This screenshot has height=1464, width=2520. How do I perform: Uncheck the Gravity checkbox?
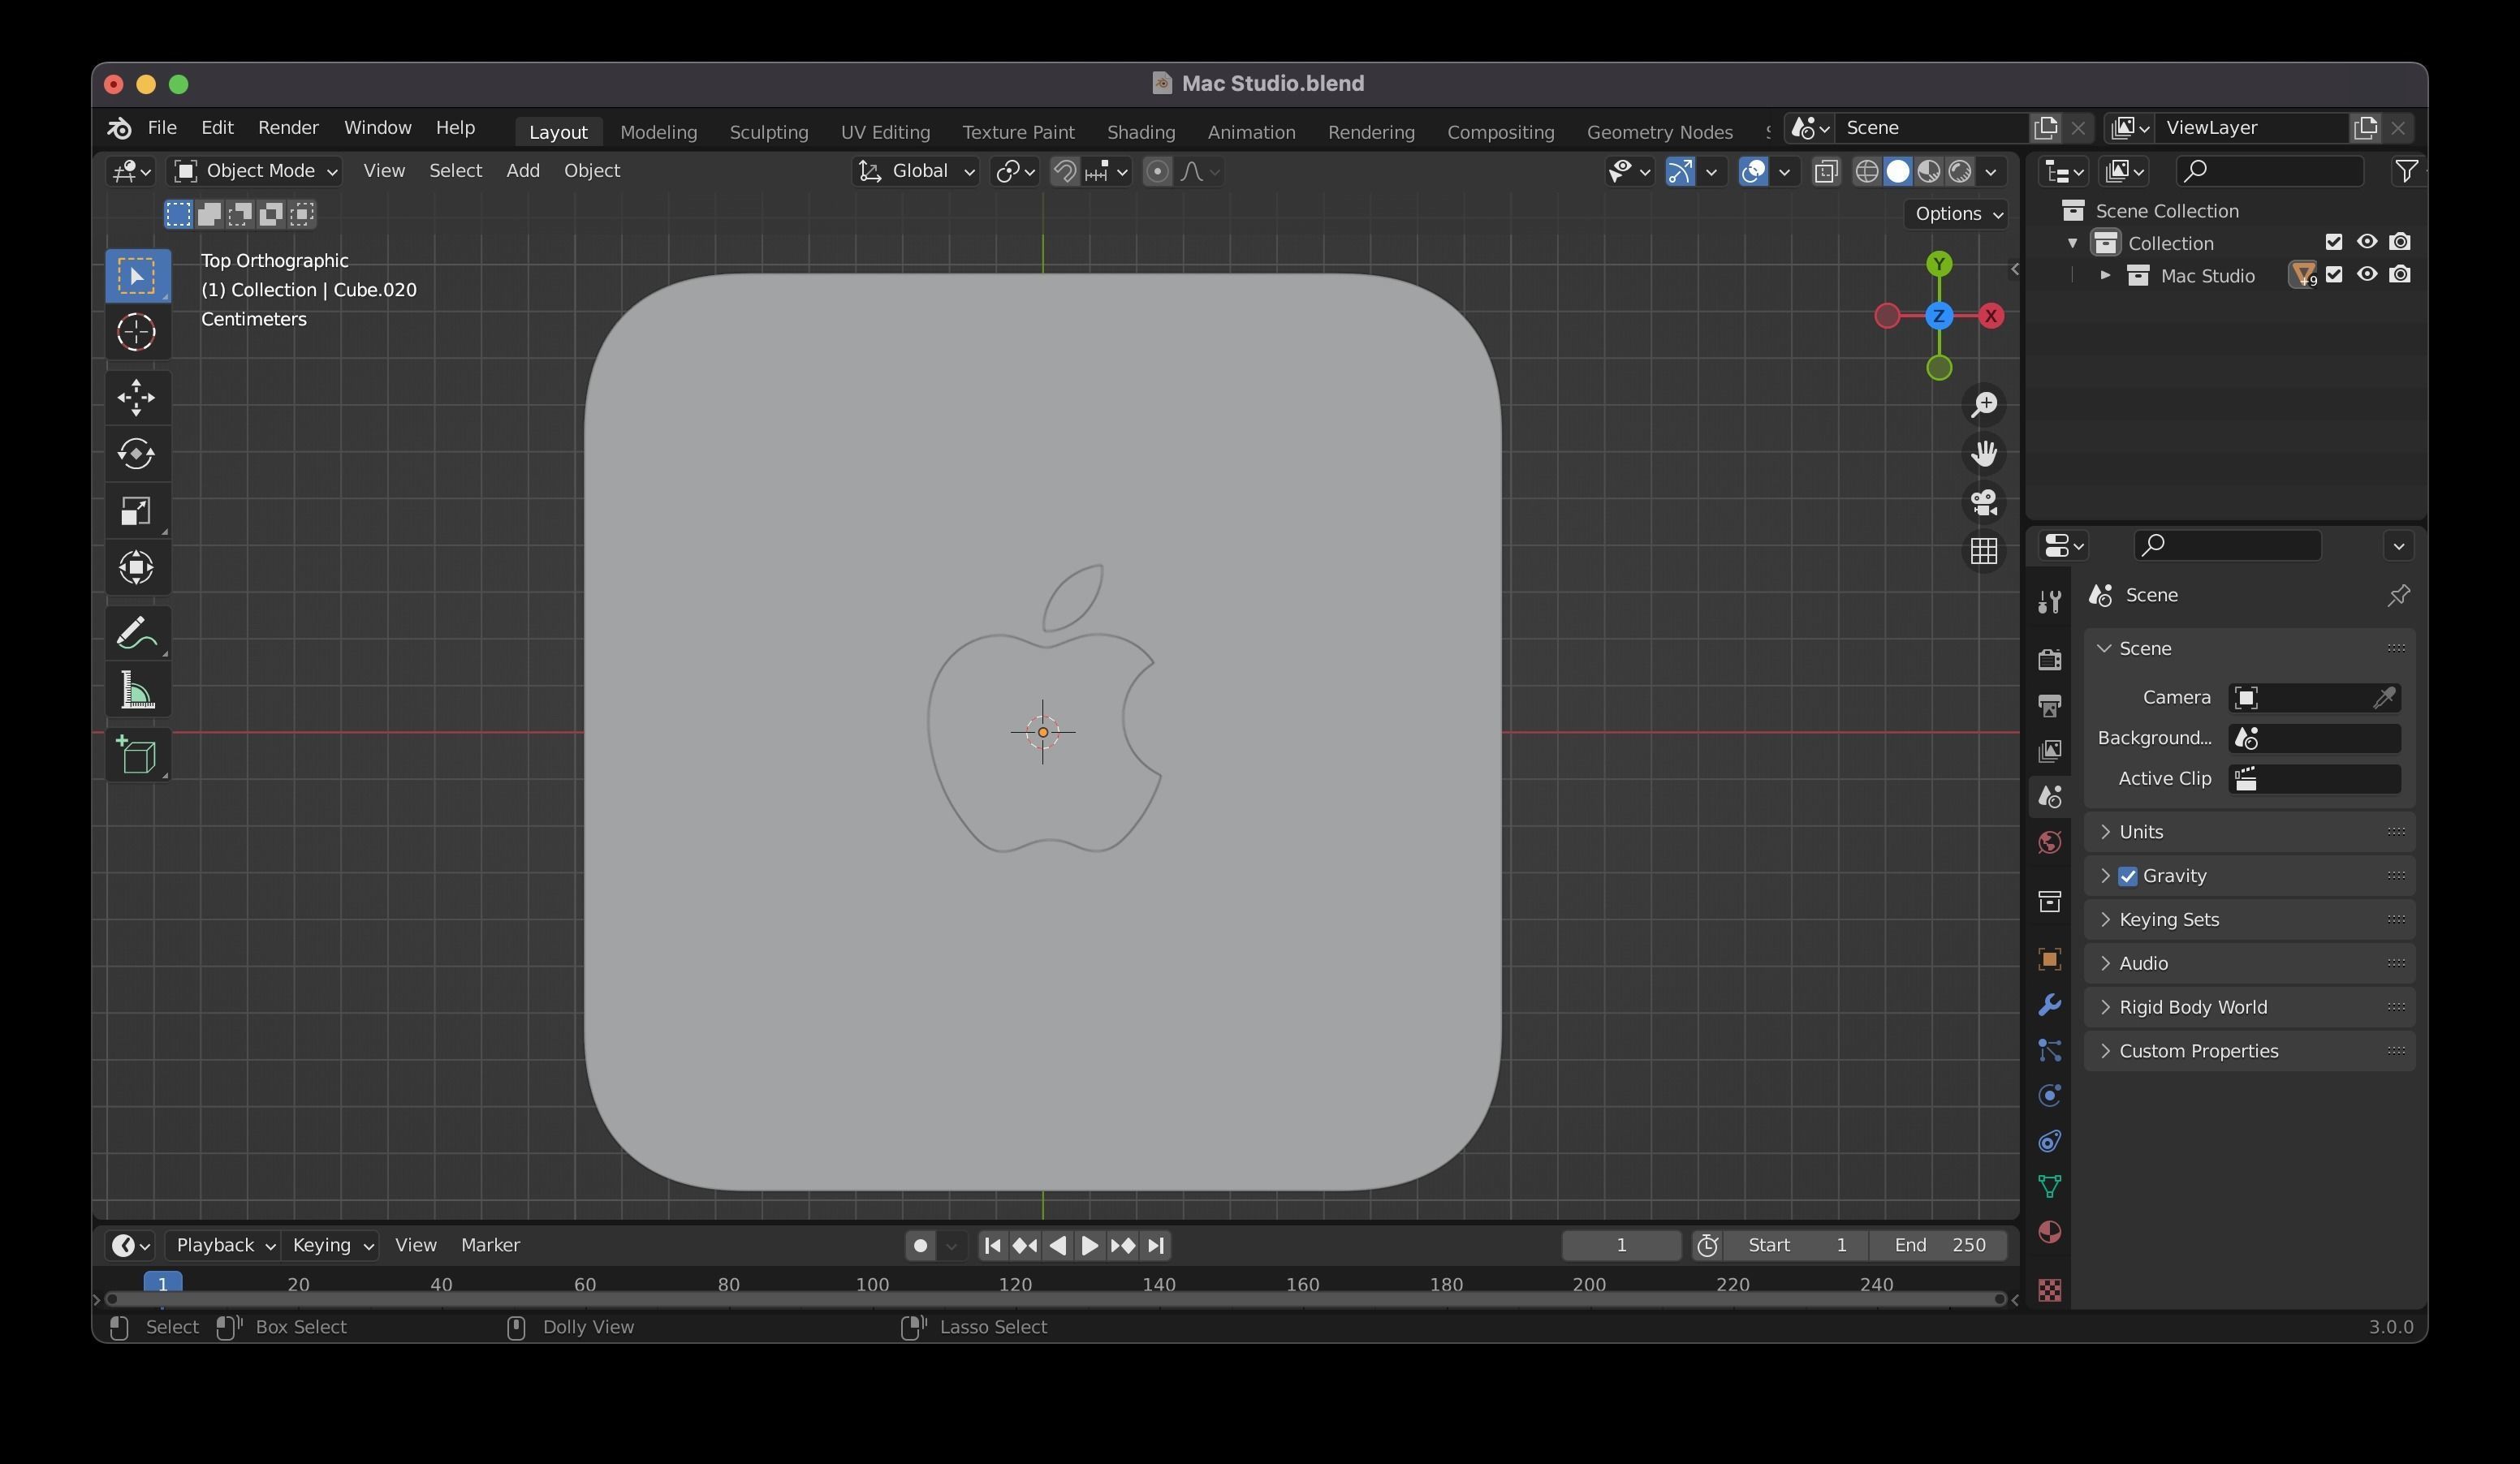tap(2128, 876)
